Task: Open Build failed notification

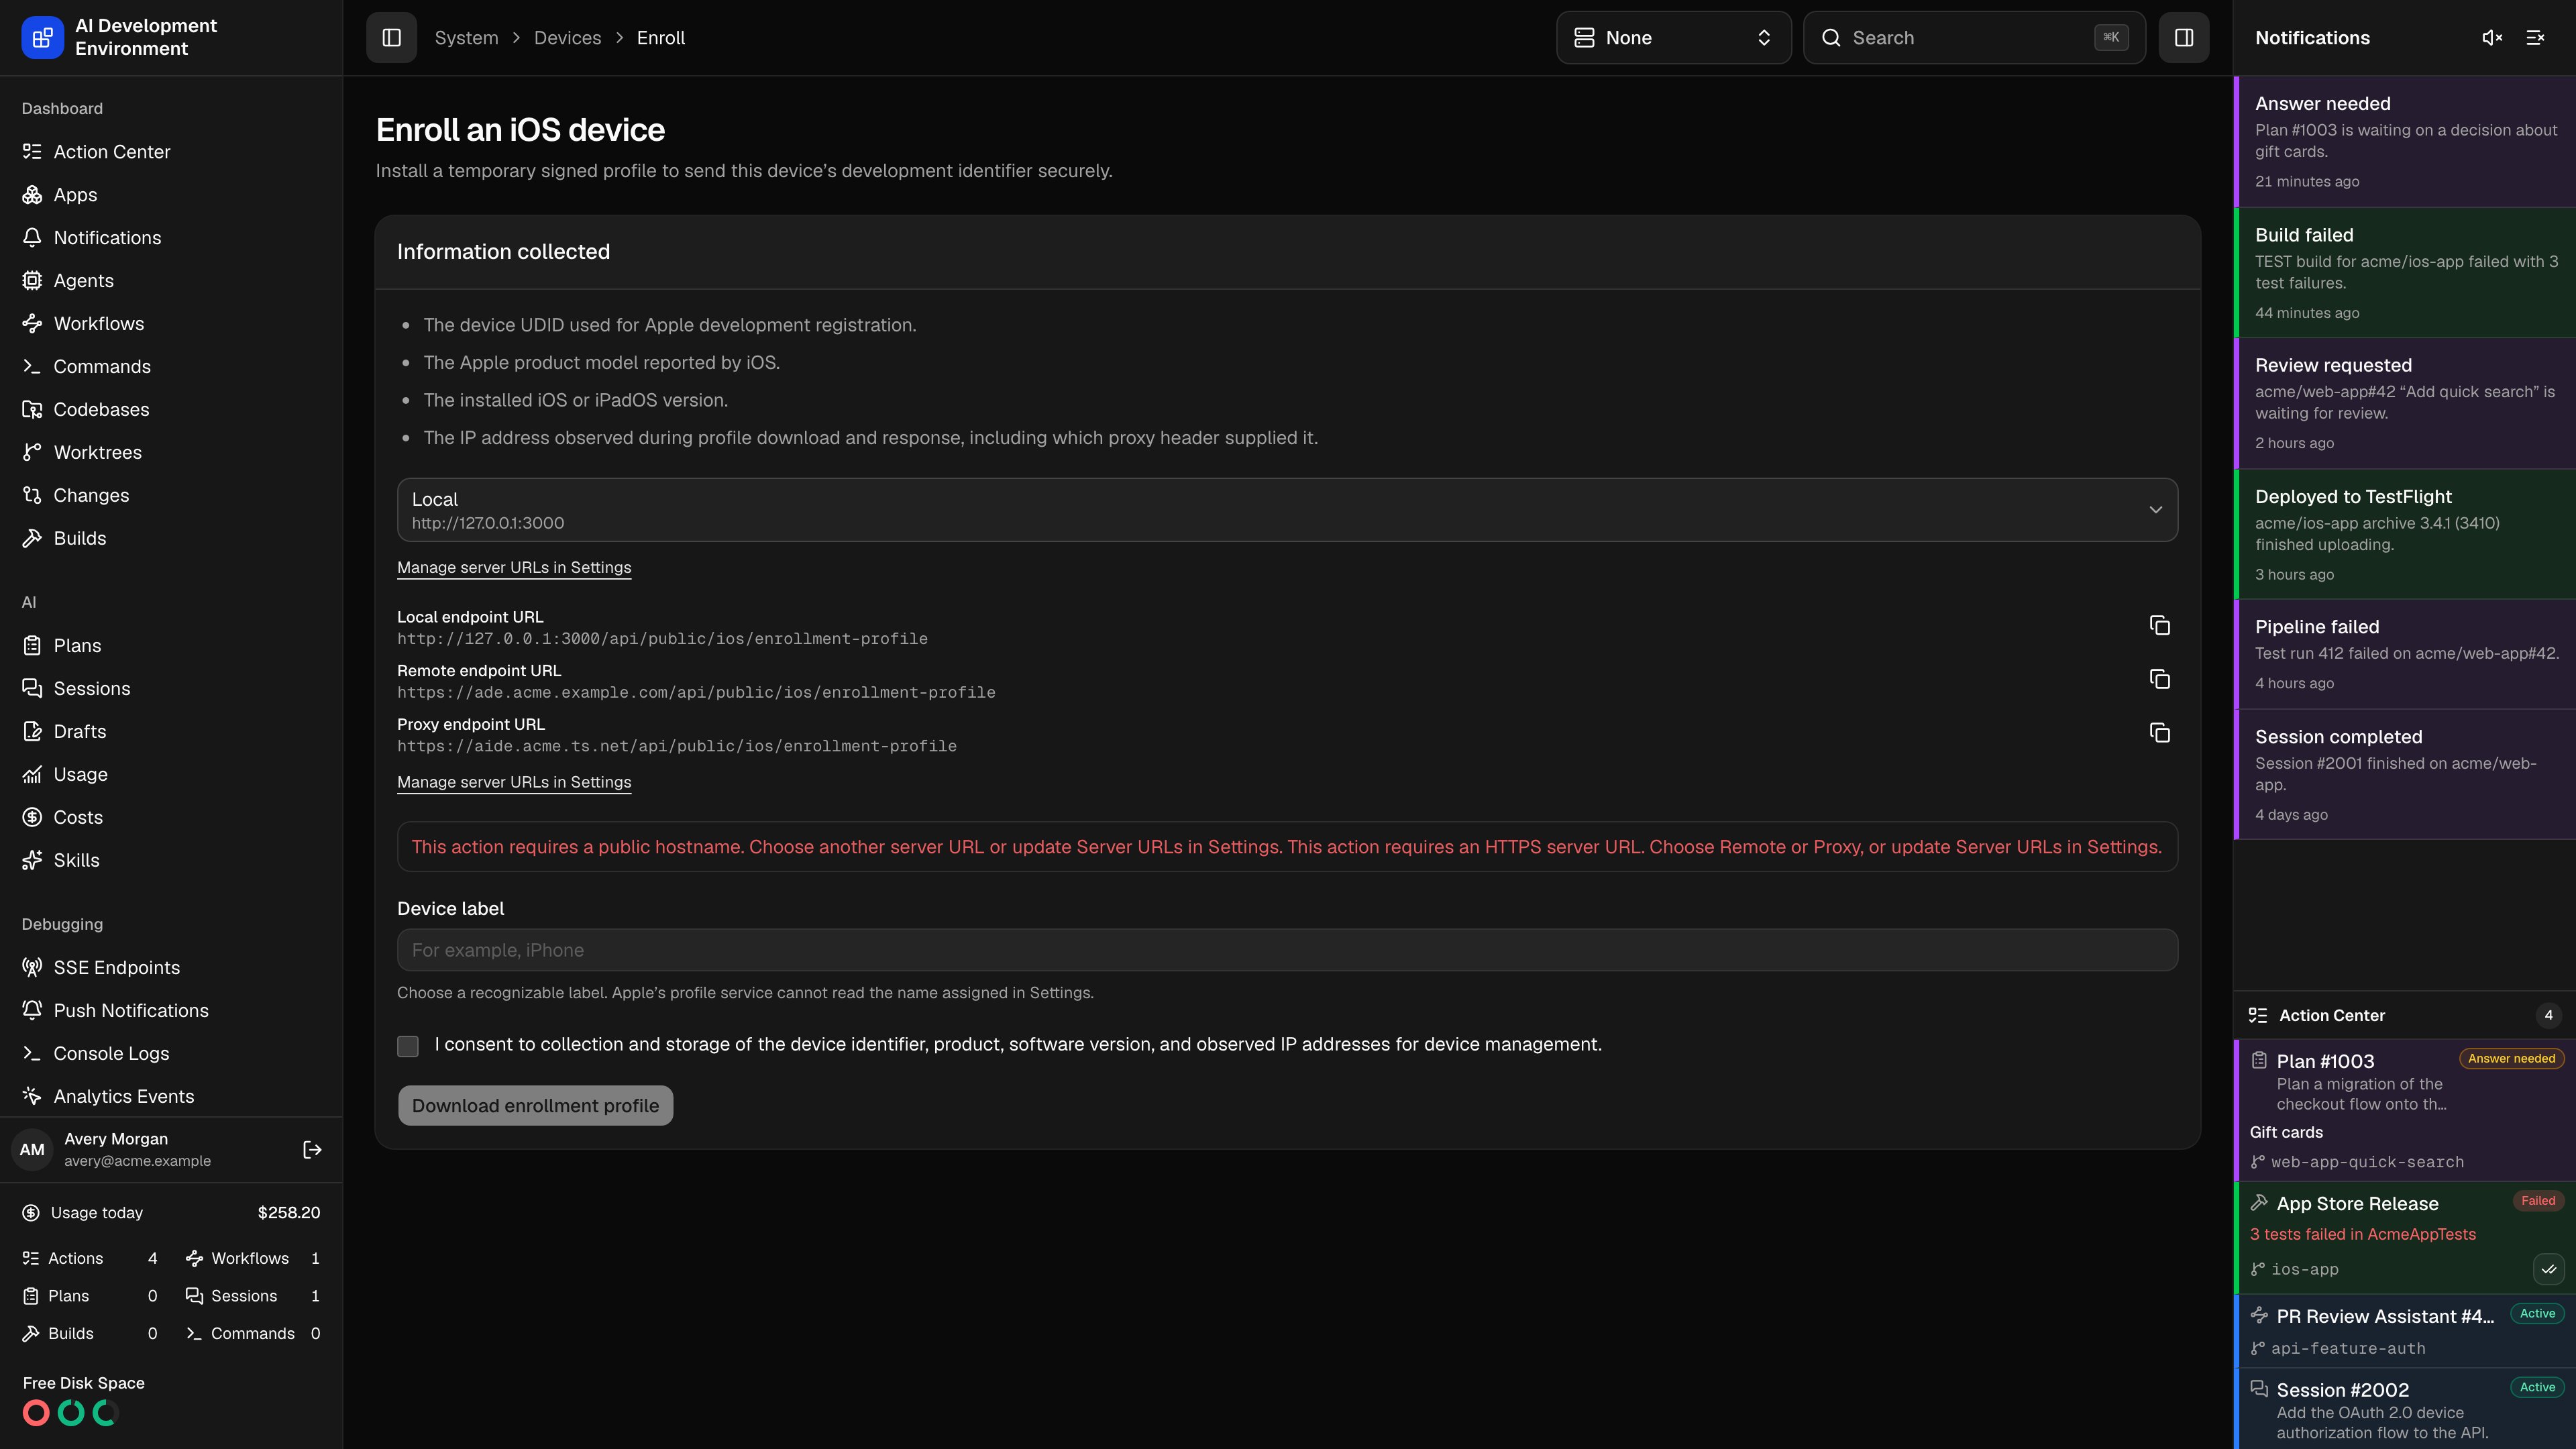Action: [x=2404, y=273]
